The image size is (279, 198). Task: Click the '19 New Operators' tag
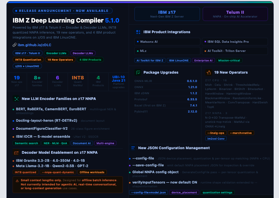pos(60,60)
